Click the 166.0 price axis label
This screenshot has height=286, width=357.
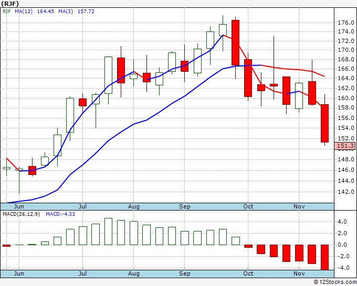click(x=345, y=69)
